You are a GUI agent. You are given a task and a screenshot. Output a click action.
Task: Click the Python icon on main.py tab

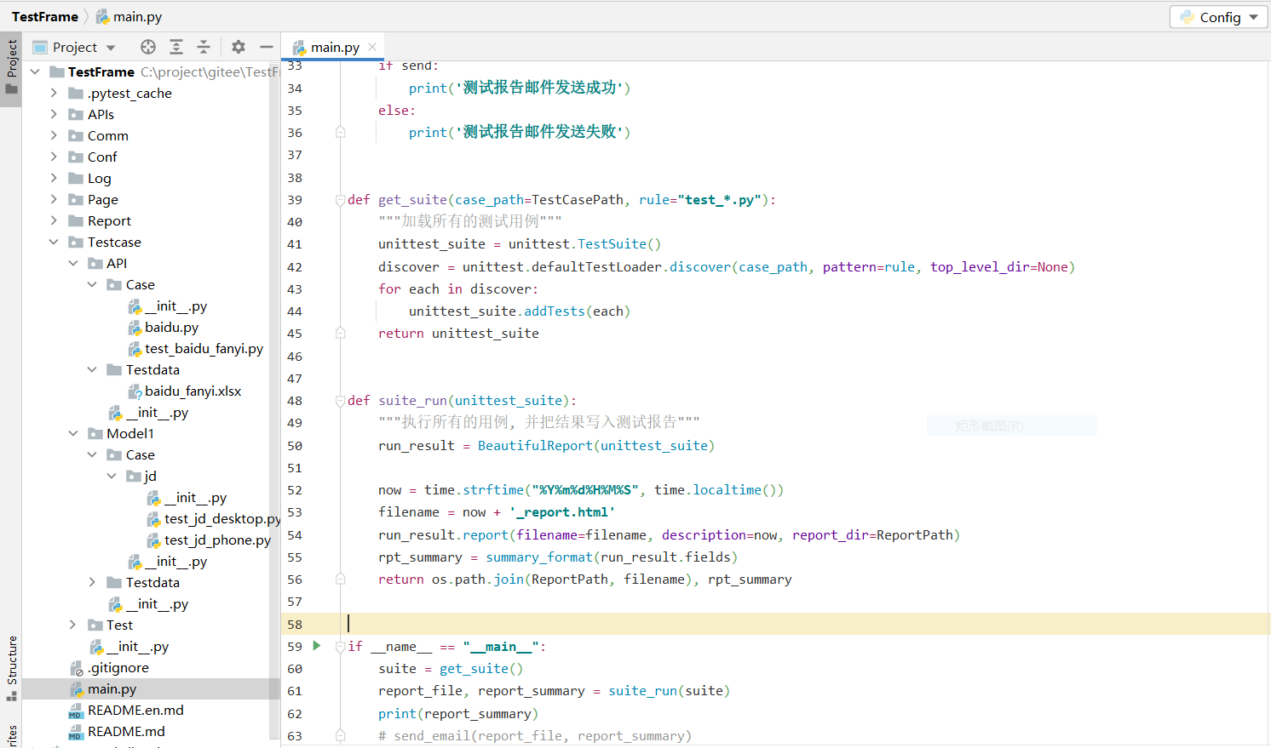pyautogui.click(x=299, y=48)
